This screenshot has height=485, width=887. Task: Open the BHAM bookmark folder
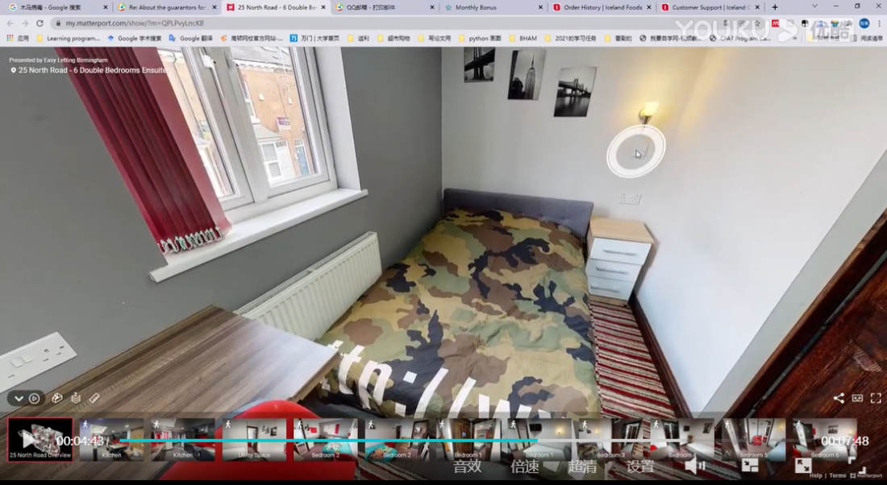tap(523, 39)
